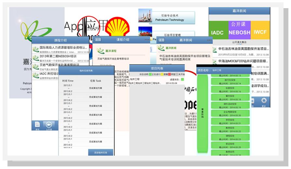Viewport: 291px width, 169px height.
Task: Open task with deadline 2014.03.20
Action: pyautogui.click(x=230, y=114)
